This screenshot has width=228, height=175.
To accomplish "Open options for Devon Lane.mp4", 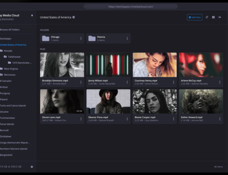I will [x=81, y=119].
